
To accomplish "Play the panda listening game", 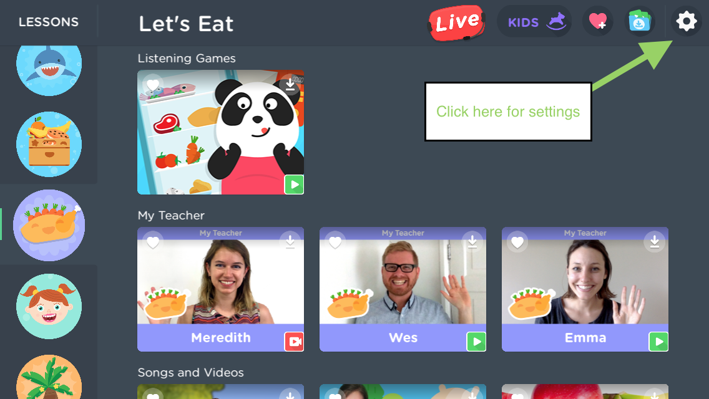I will (x=294, y=185).
